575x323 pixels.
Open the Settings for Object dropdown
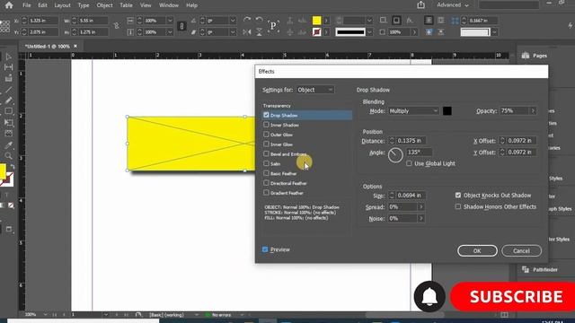315,90
